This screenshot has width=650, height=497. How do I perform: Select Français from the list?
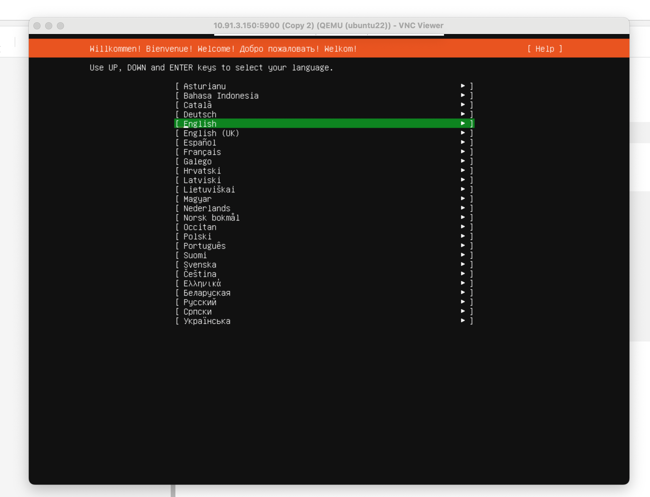(202, 152)
